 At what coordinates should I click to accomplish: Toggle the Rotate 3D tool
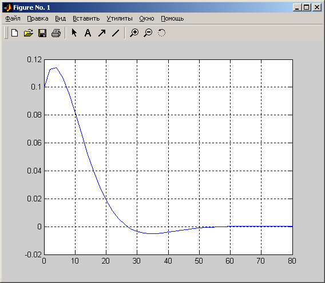point(162,33)
